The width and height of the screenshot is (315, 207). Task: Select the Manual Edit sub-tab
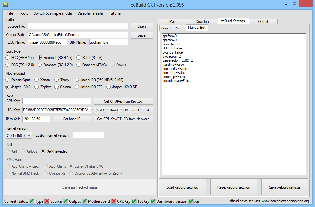(x=197, y=28)
